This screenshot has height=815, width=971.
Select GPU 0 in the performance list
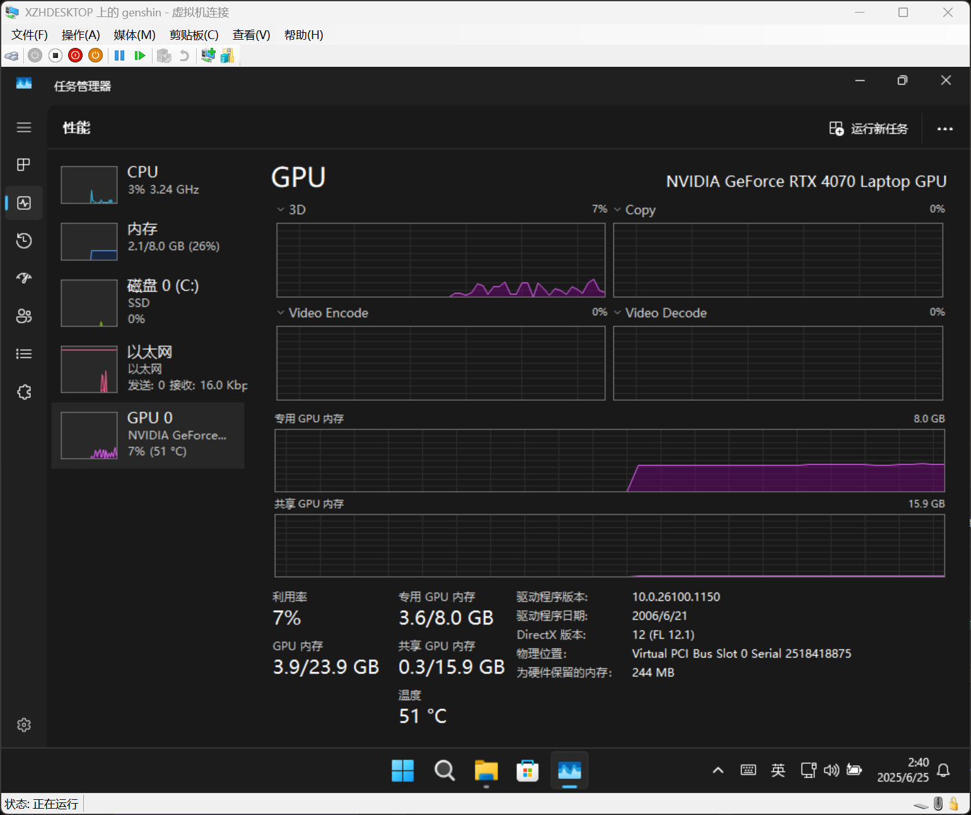[148, 436]
